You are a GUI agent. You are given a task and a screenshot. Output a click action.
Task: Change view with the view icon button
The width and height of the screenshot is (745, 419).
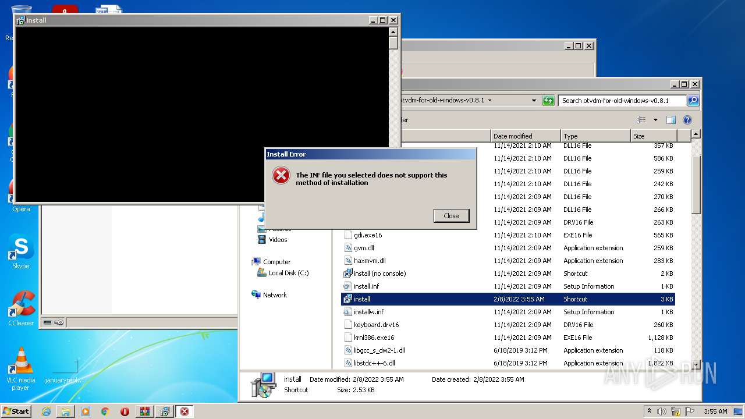[x=641, y=120]
